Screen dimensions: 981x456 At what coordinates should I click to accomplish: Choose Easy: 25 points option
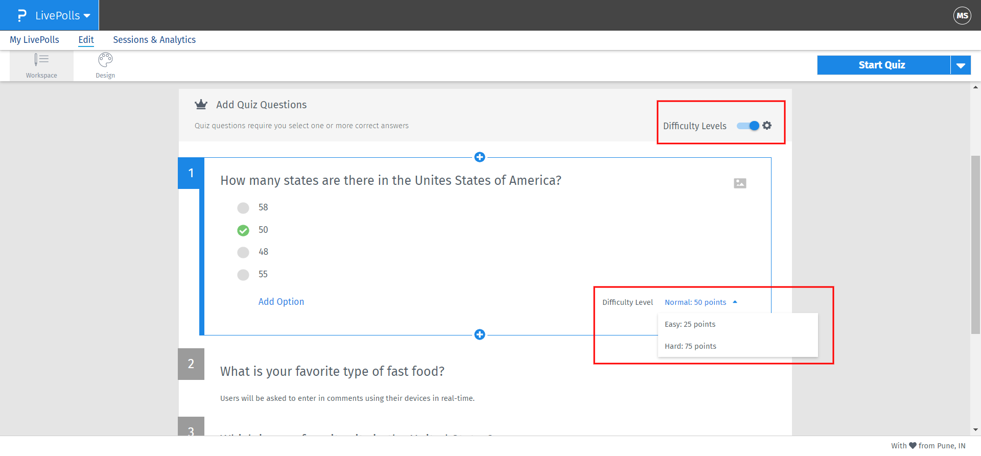coord(690,324)
